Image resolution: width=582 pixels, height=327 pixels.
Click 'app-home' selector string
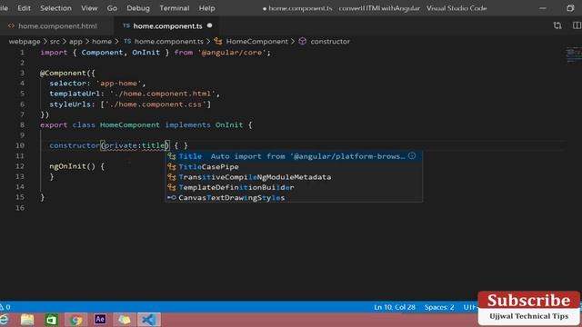pos(118,84)
